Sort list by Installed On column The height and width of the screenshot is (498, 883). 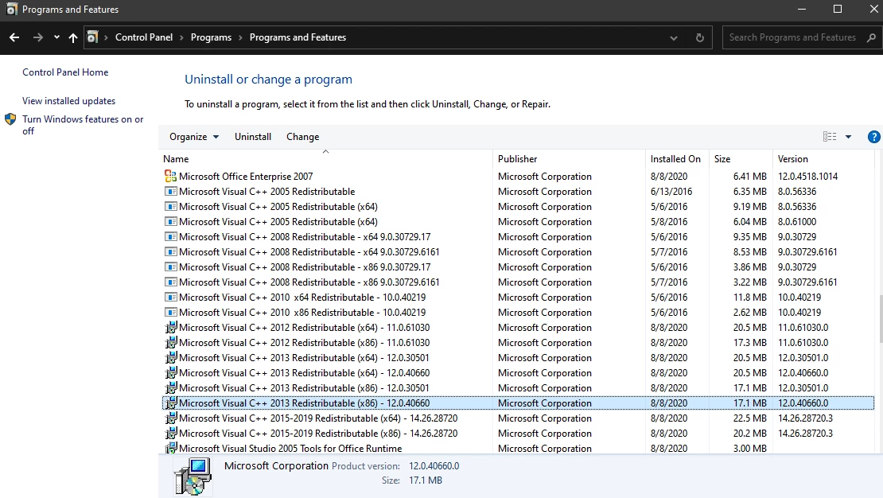678,159
